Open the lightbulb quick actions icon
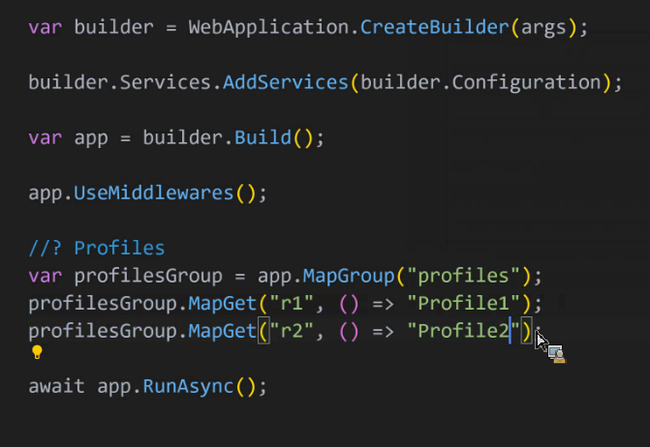The width and height of the screenshot is (650, 447). click(37, 352)
